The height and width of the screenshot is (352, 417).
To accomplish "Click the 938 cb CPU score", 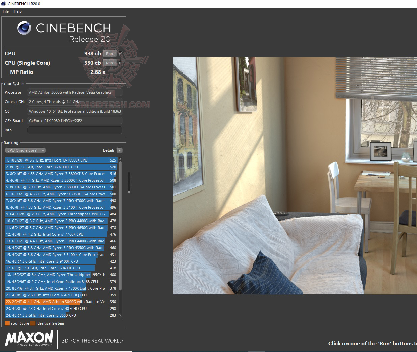I will coord(92,54).
